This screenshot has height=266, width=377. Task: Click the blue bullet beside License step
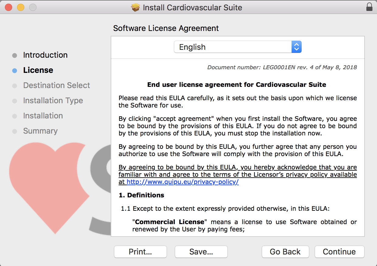click(15, 70)
